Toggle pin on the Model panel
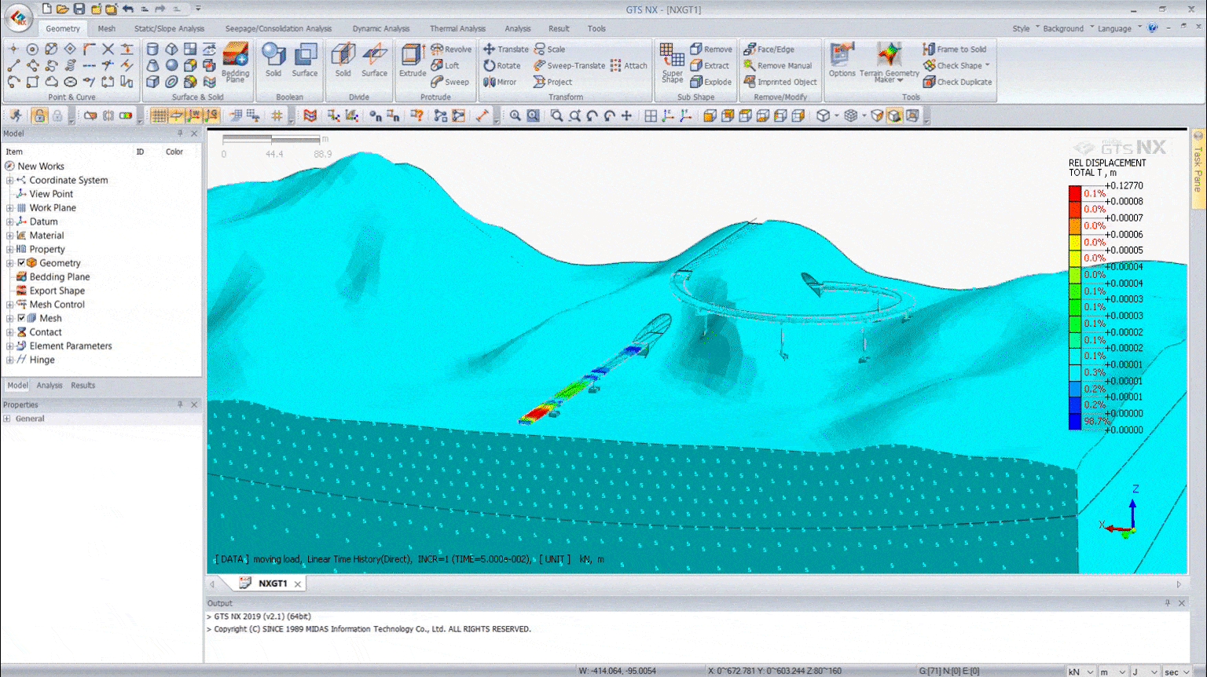The width and height of the screenshot is (1207, 677). 180,134
